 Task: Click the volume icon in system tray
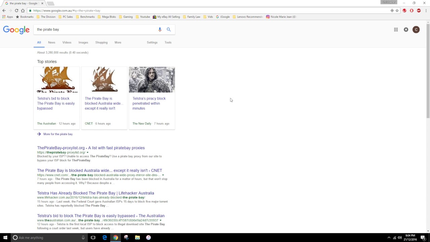pos(400,238)
